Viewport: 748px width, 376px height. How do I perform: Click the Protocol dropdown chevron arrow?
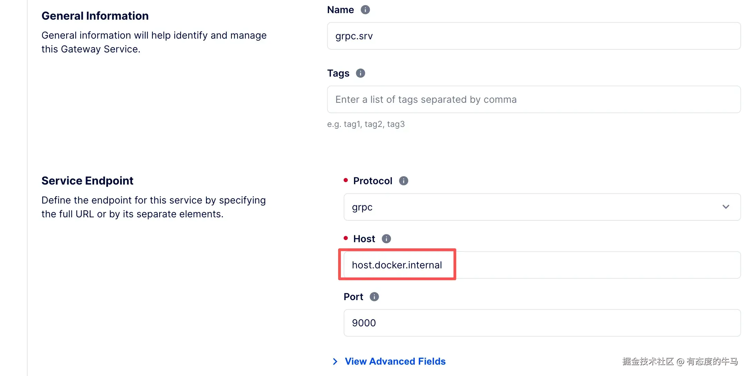point(726,207)
